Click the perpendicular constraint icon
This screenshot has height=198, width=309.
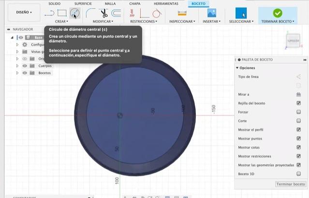coord(144,14)
